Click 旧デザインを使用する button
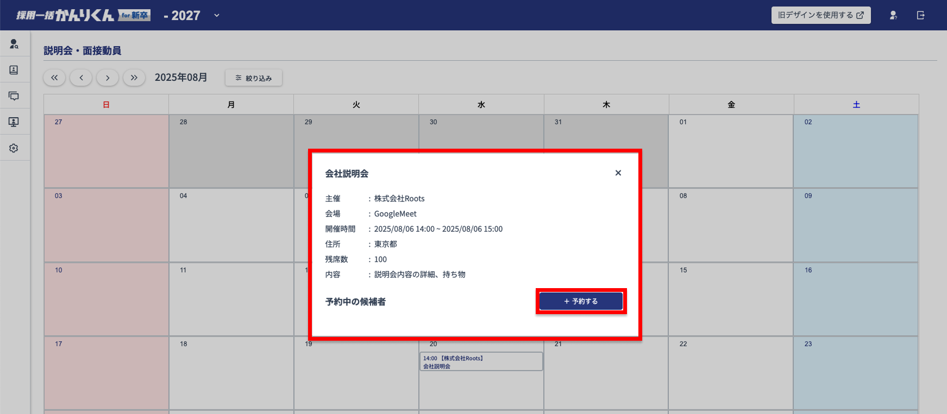This screenshot has height=414, width=947. coord(820,15)
